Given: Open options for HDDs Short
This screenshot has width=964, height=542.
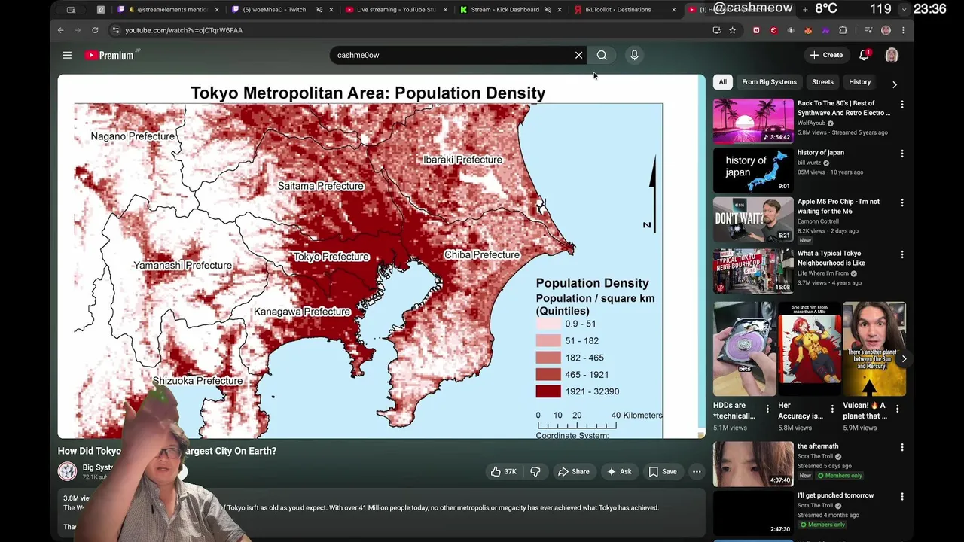Looking at the screenshot, I should pyautogui.click(x=767, y=409).
